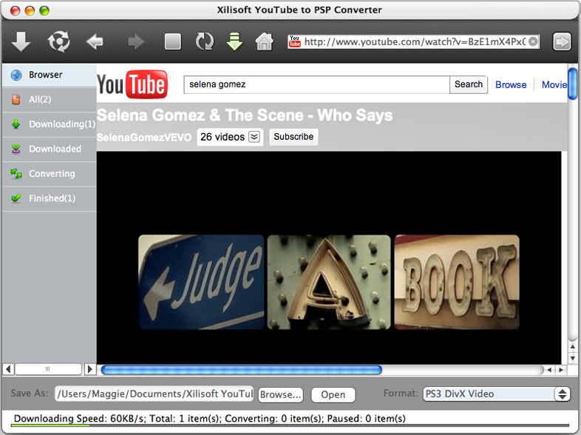Image resolution: width=581 pixels, height=435 pixels.
Task: Click the Browse... button for save path
Action: coord(280,394)
